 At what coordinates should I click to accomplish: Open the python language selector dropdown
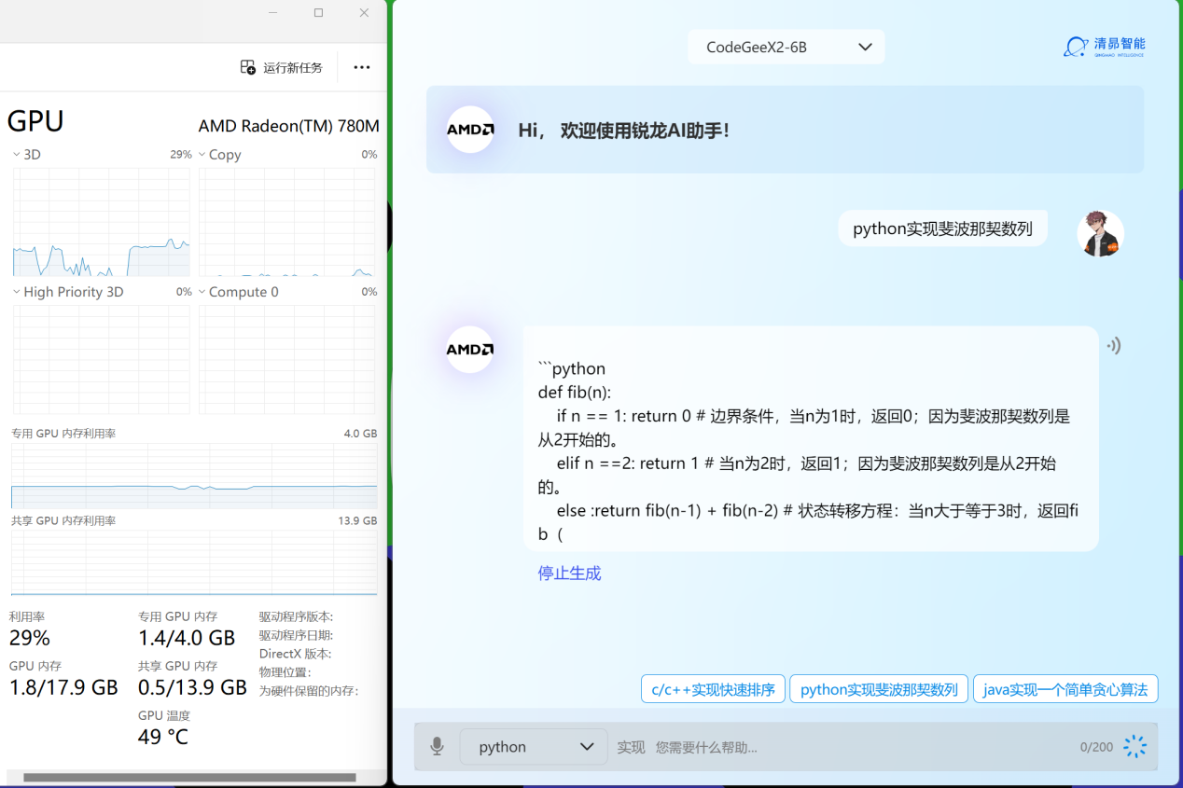pyautogui.click(x=533, y=746)
